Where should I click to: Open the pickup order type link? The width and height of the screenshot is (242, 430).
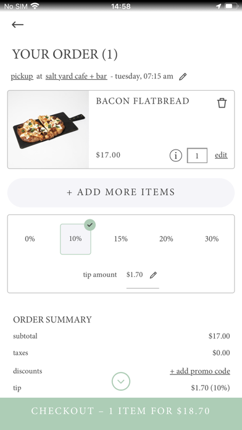[22, 76]
